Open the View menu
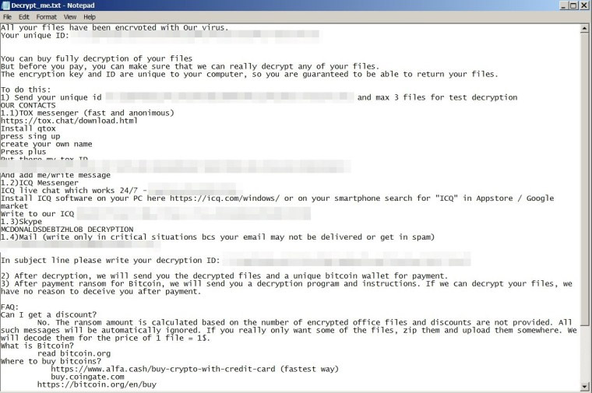Screen dimensions: 592x393 point(70,17)
